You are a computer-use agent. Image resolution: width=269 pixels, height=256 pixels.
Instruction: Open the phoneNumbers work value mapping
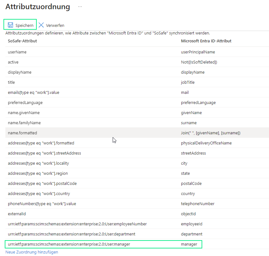(x=42, y=204)
